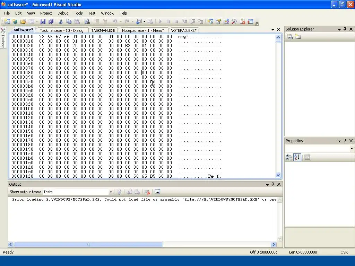Screen dimensions: 355x266
Task: Click the Paste clipboard icon
Action: [x=77, y=21]
